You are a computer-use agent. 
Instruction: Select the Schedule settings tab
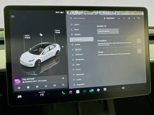(x=81, y=39)
